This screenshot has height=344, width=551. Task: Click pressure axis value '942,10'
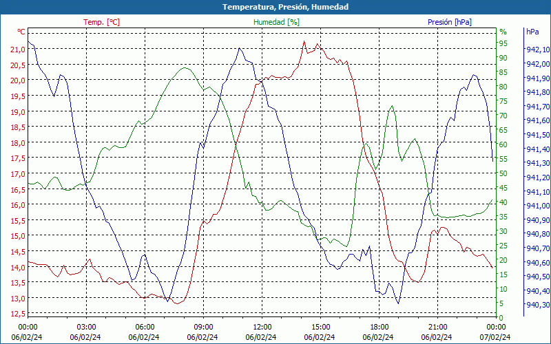click(538, 50)
